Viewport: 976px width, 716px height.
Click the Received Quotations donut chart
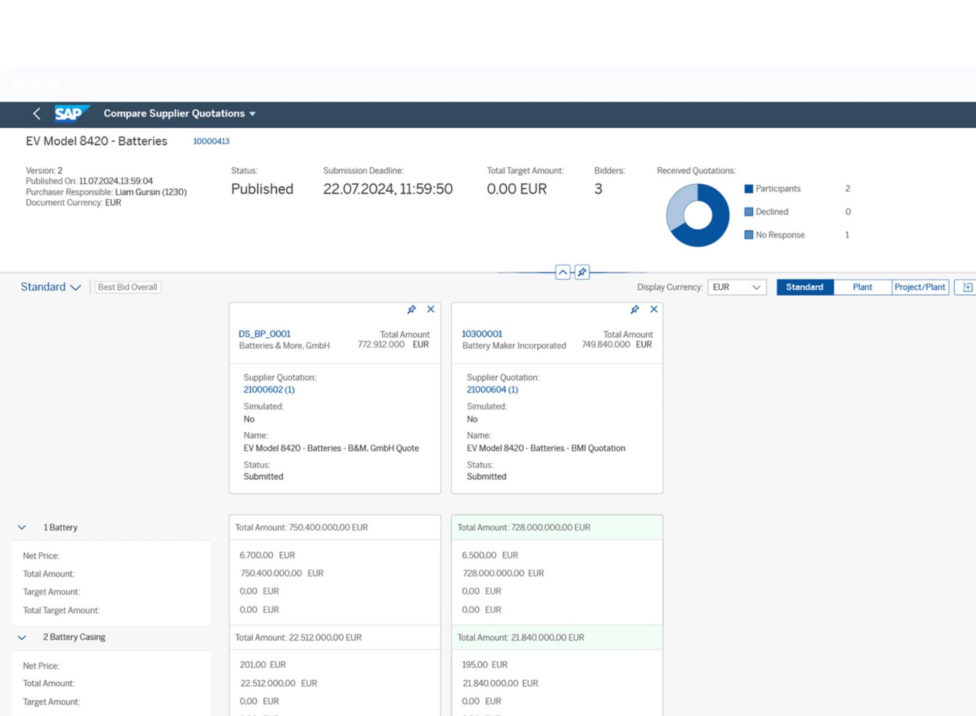pos(698,215)
